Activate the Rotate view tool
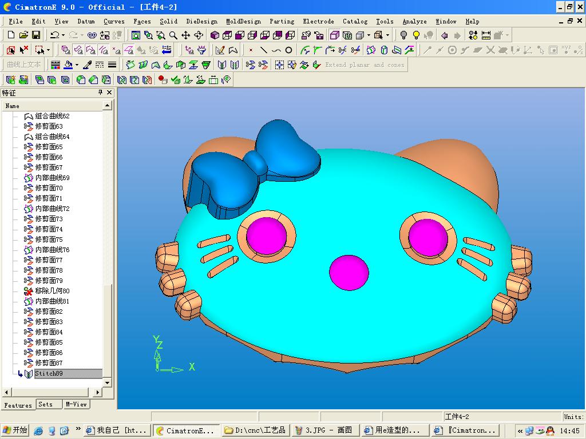 199,35
